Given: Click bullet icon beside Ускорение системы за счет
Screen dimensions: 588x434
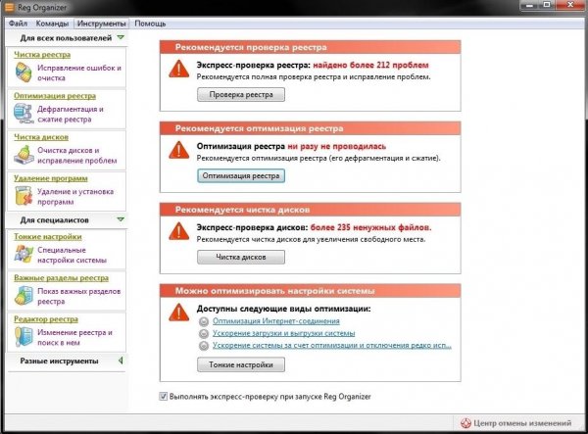Looking at the screenshot, I should [204, 346].
